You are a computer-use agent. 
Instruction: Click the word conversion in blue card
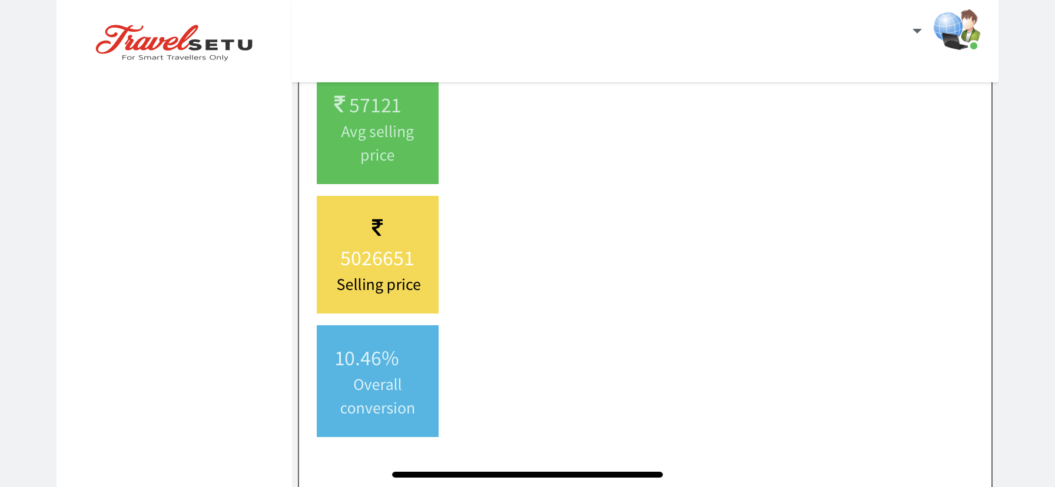click(x=377, y=408)
